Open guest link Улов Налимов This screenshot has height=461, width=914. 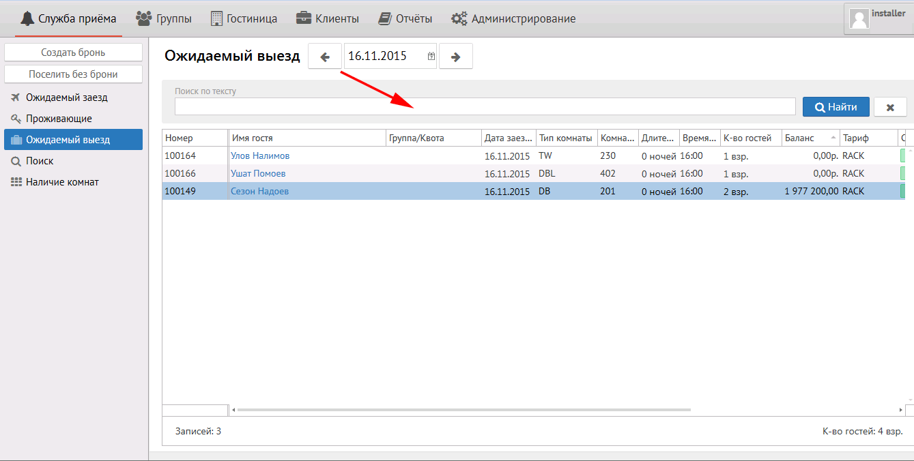coord(260,155)
